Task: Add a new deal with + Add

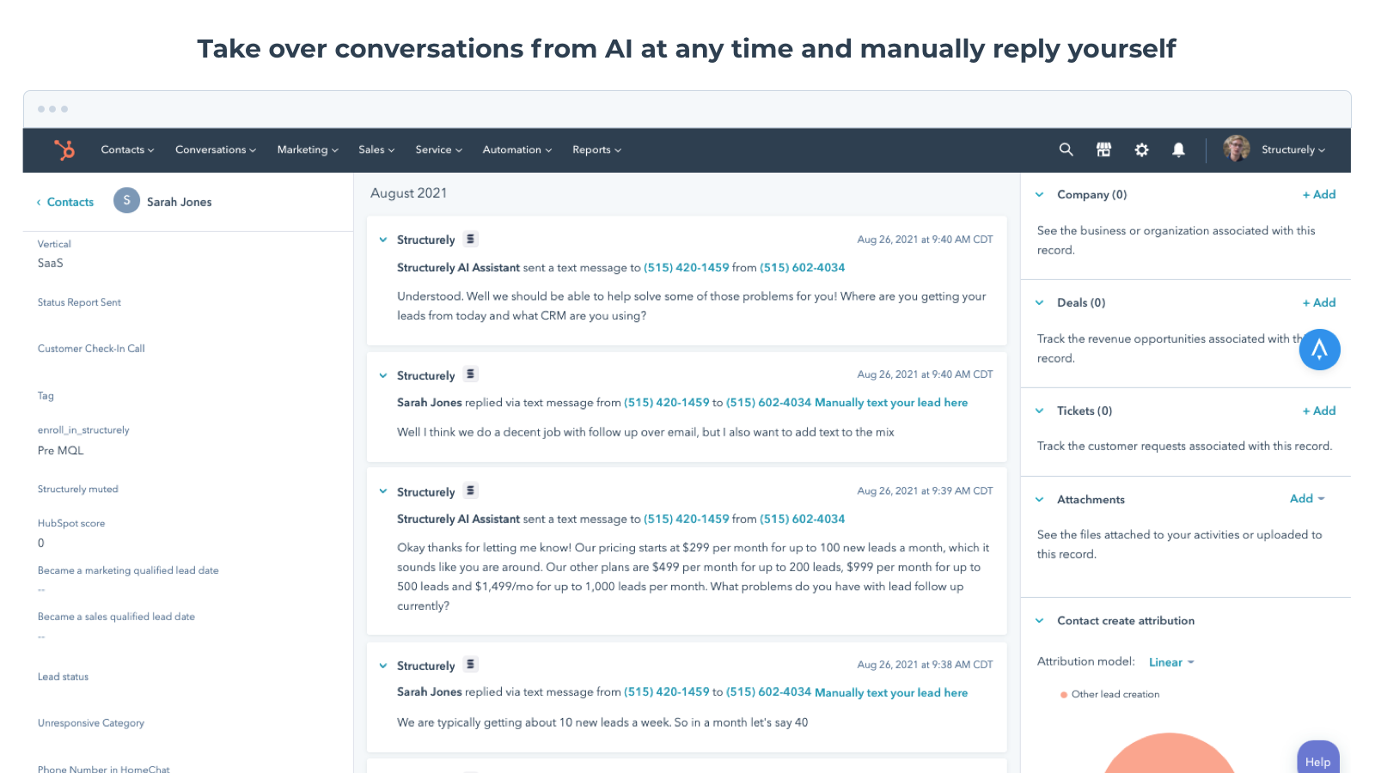Action: coord(1318,302)
